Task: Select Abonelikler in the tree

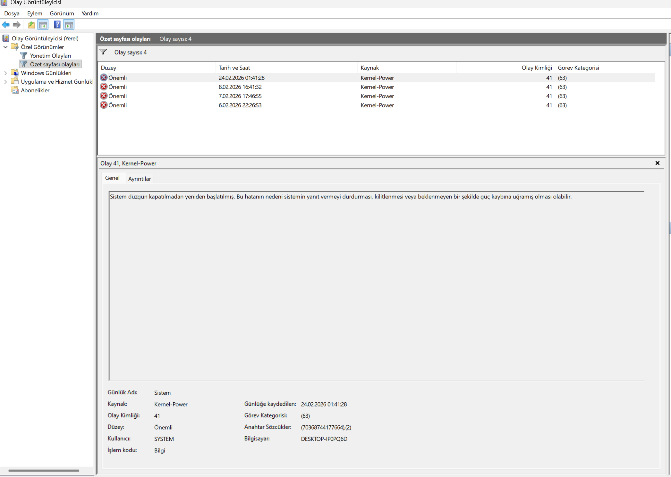Action: click(x=35, y=90)
